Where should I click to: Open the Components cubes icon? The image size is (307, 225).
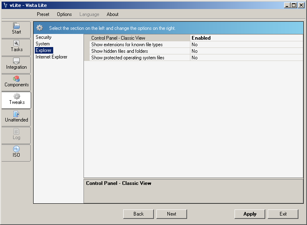coord(16,79)
